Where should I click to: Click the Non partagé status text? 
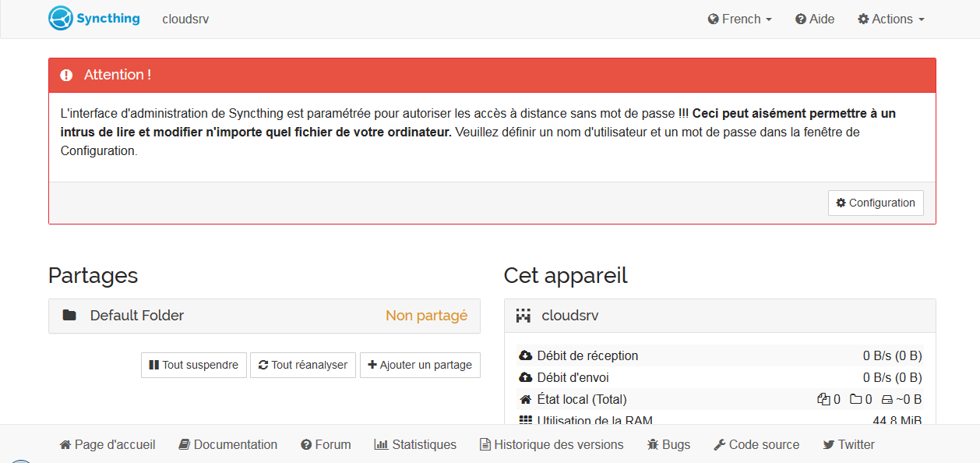pyautogui.click(x=427, y=316)
